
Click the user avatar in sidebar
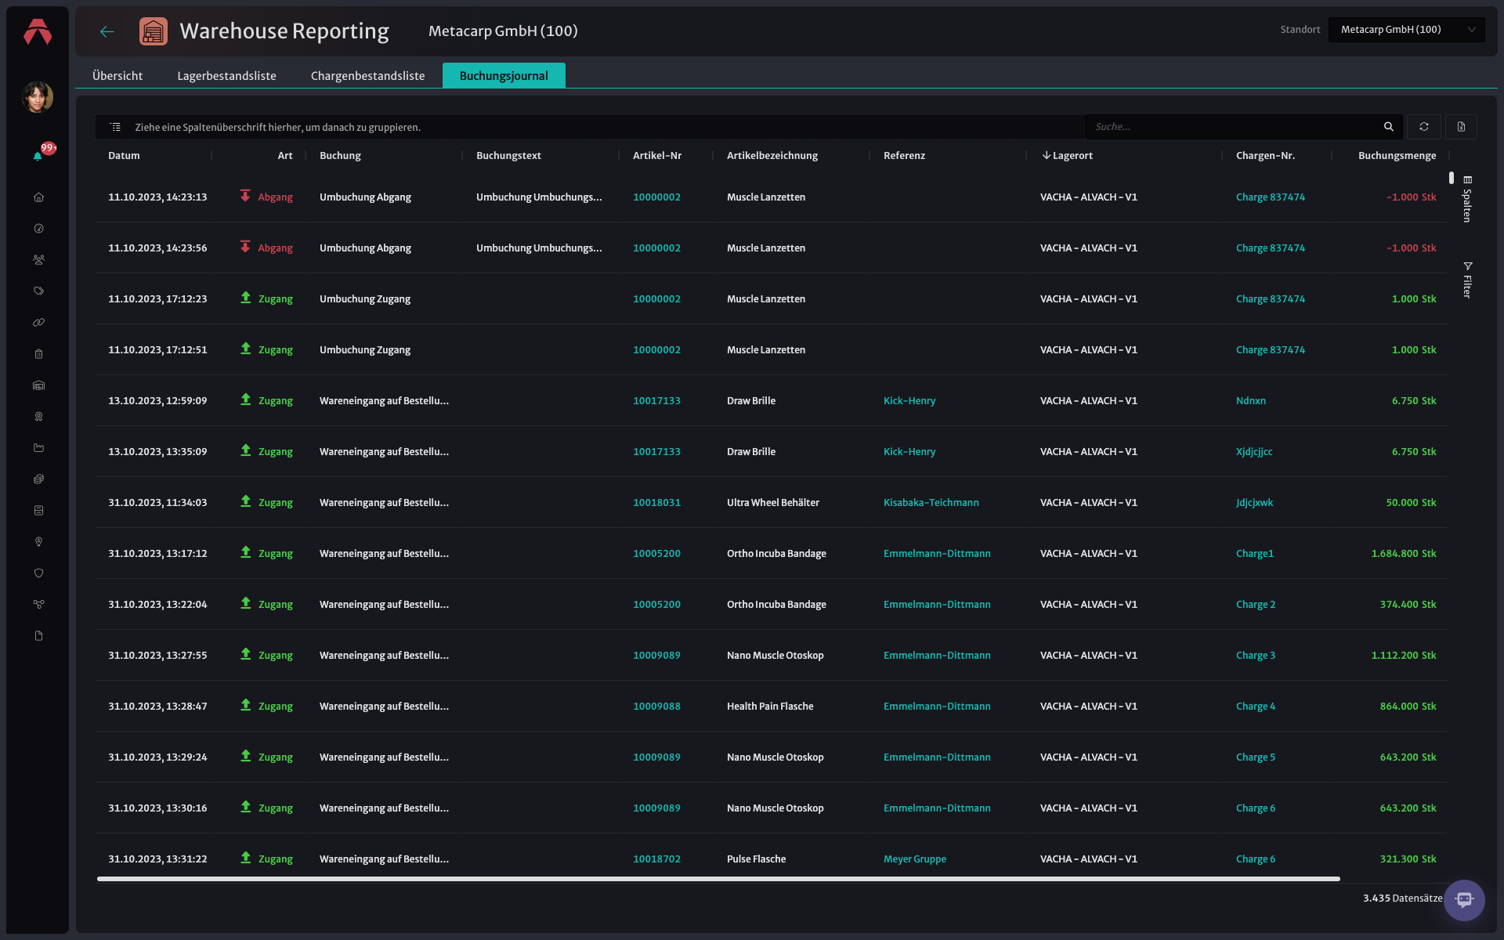click(x=38, y=98)
